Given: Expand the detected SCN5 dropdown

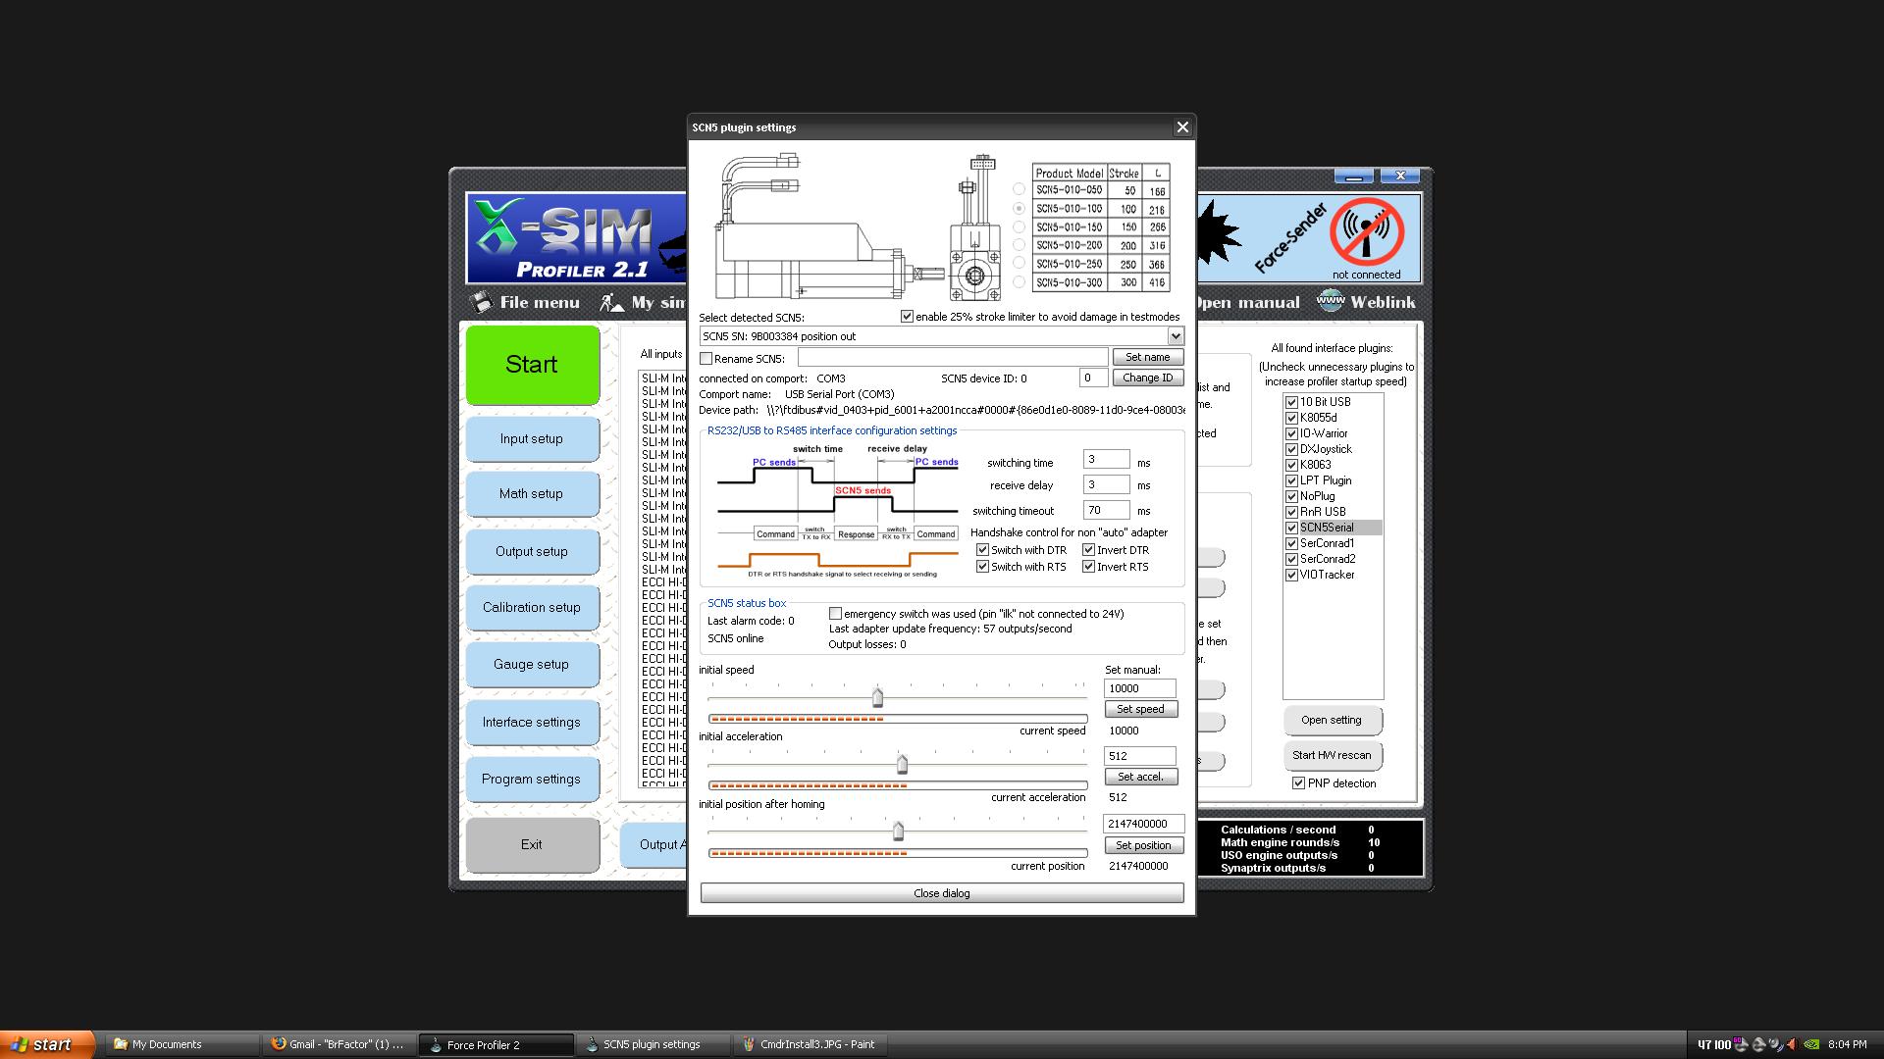Looking at the screenshot, I should click(1176, 336).
